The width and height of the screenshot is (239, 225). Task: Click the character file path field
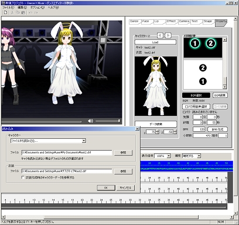click(x=67, y=152)
